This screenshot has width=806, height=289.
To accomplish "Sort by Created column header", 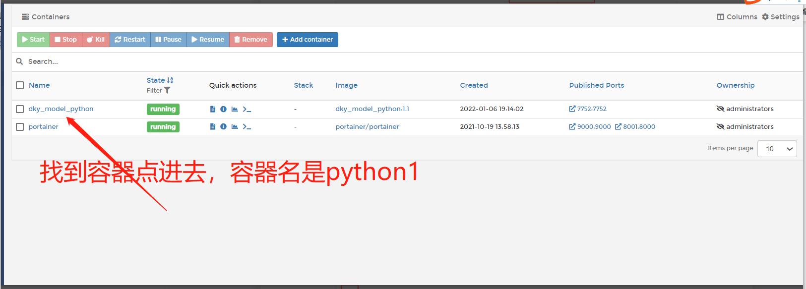I will (x=474, y=85).
